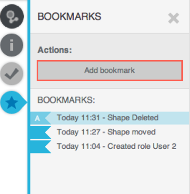Click the Today 11:04 timestamp text

pos(79,146)
